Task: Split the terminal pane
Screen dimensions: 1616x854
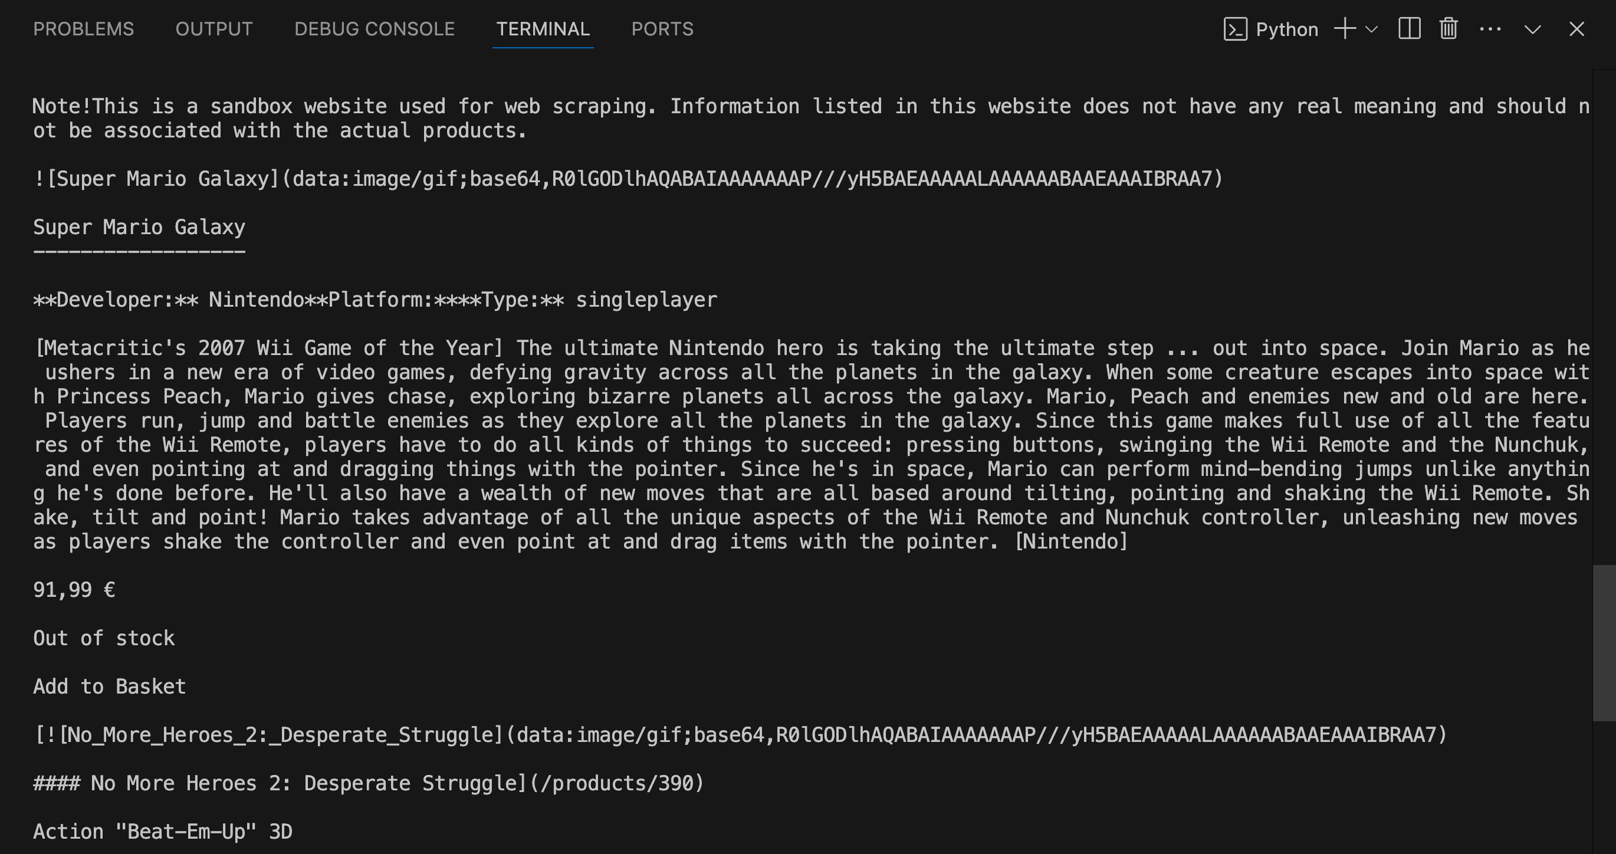Action: 1410,29
